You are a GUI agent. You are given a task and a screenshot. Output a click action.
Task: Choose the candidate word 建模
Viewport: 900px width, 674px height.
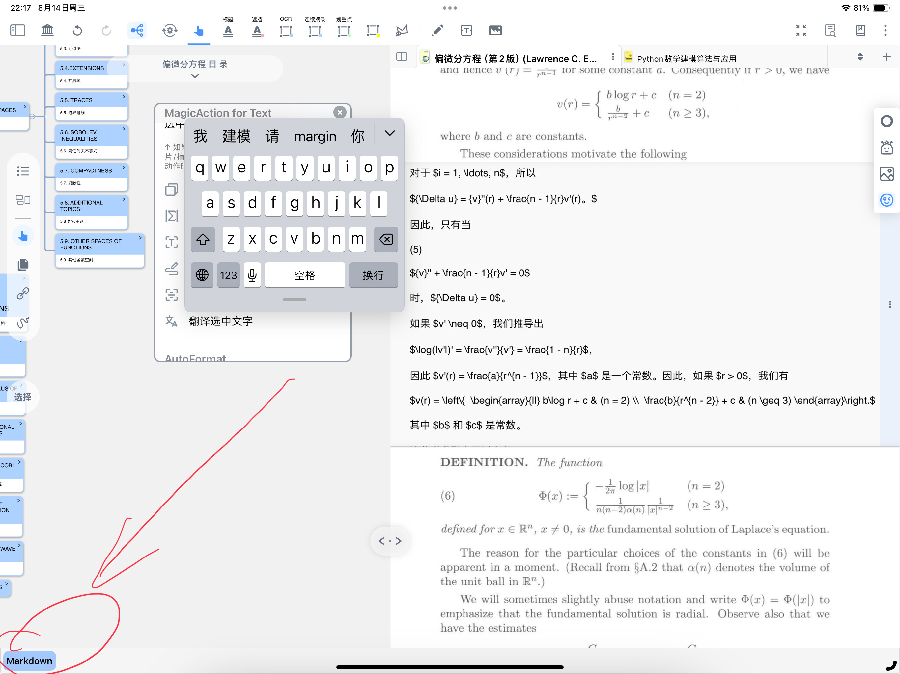237,136
